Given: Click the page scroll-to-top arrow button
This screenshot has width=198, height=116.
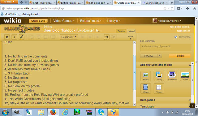Looking at the screenshot, I should pyautogui.click(x=192, y=106).
